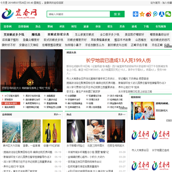The image size is (172, 172).
Task: Select the red-highlighted rank 3 item
Action: (11, 103)
